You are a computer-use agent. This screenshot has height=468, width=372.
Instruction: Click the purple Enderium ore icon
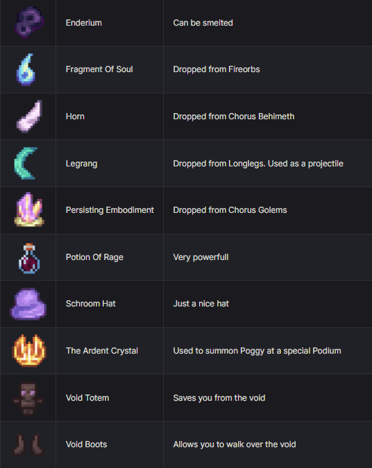(x=29, y=23)
